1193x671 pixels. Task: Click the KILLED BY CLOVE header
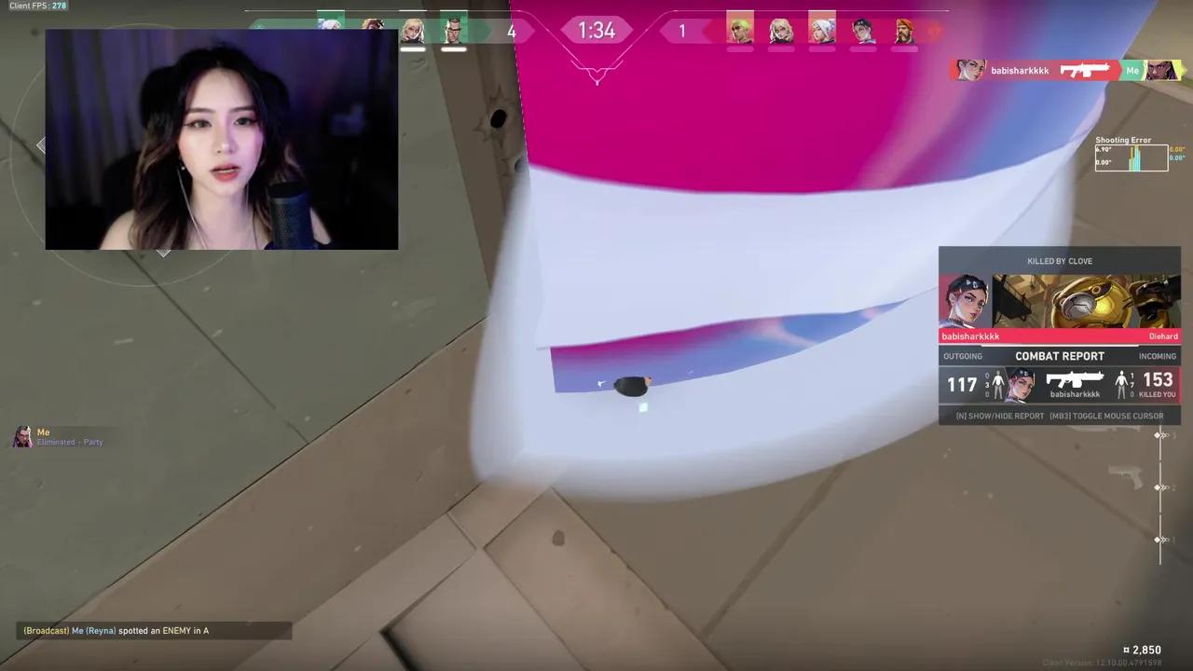[x=1060, y=261]
